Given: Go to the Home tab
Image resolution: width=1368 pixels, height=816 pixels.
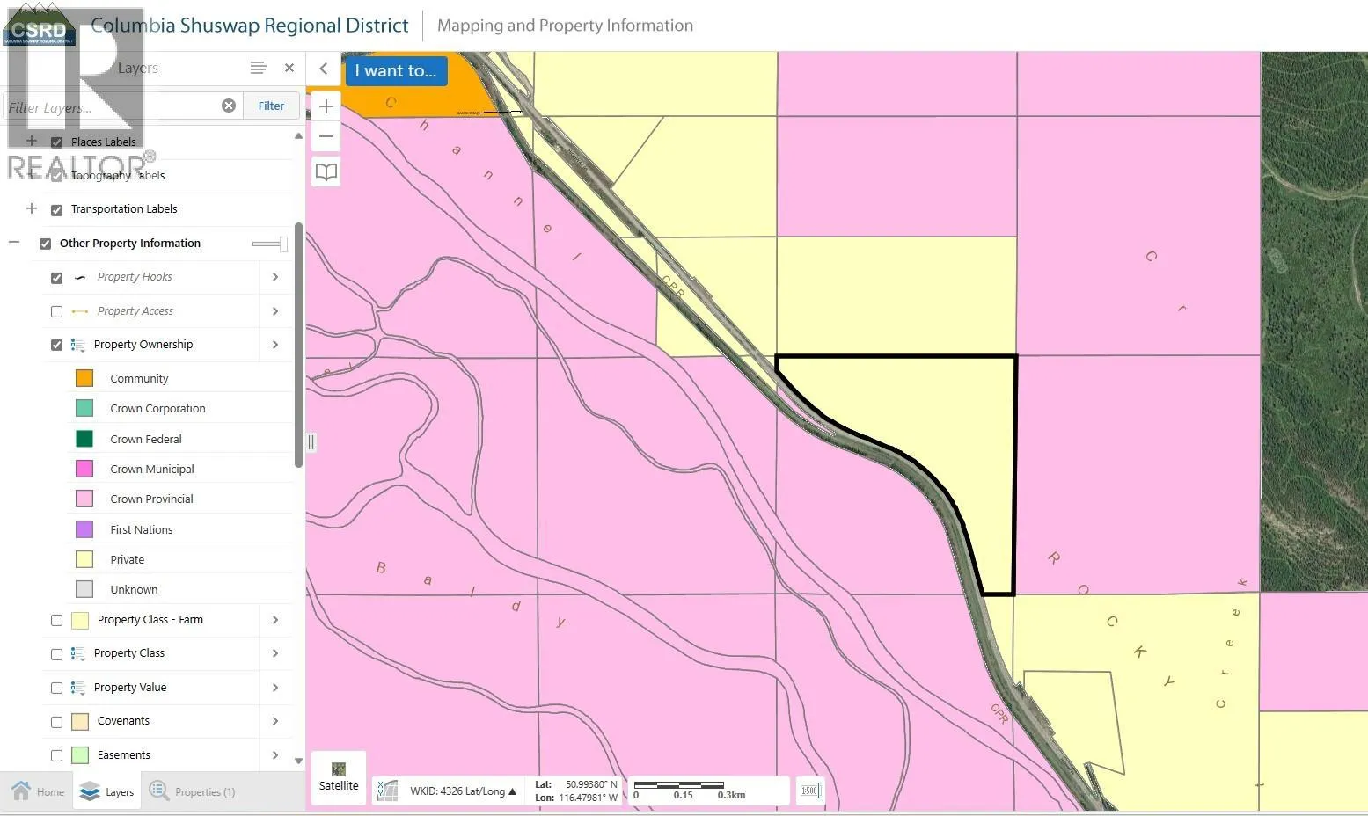Looking at the screenshot, I should pyautogui.click(x=38, y=791).
